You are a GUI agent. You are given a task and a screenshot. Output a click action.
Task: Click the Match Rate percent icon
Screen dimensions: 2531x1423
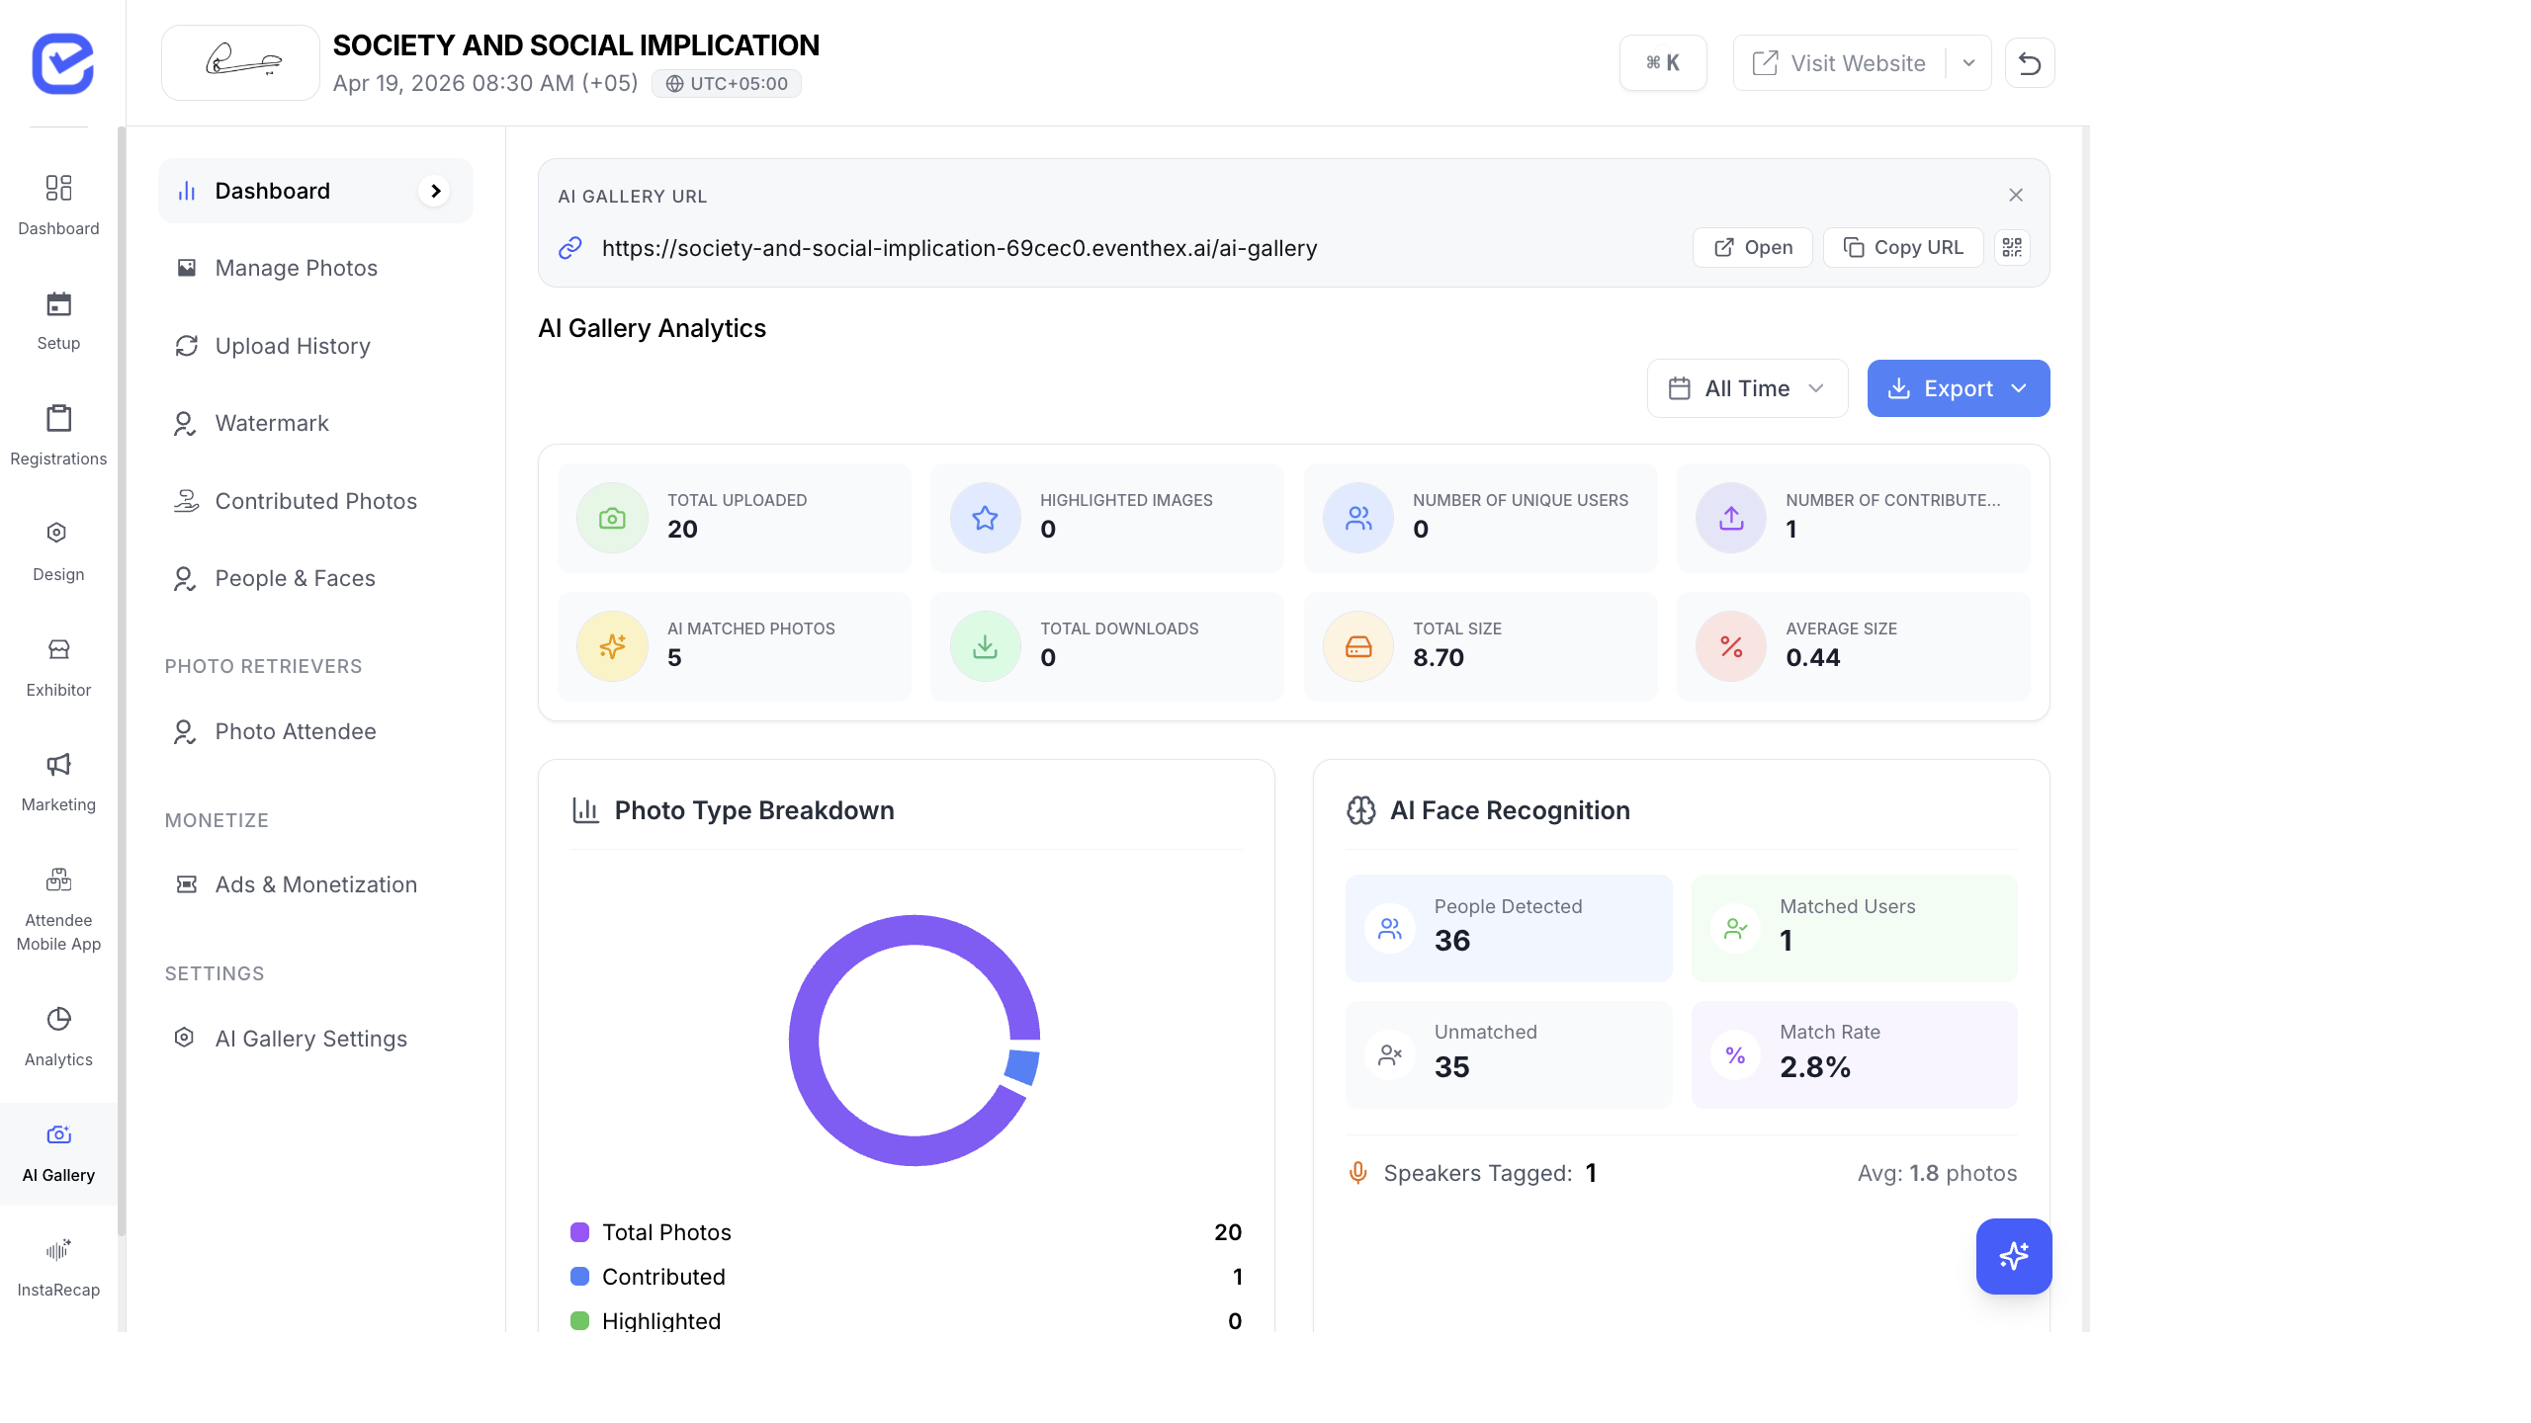coord(1735,1054)
